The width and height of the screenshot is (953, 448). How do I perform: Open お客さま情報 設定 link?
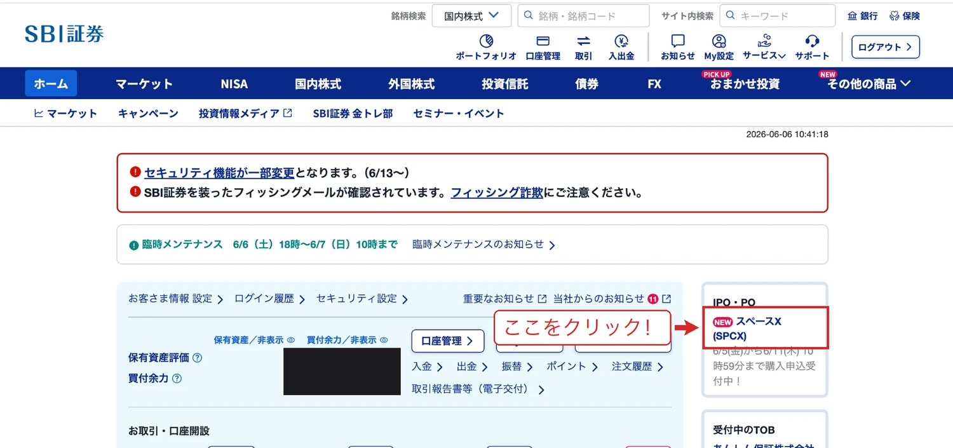pos(176,299)
